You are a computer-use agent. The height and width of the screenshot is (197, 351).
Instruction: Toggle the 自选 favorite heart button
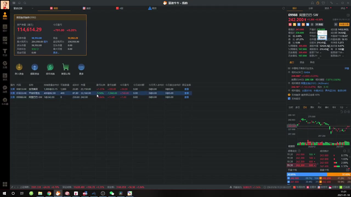(319, 24)
